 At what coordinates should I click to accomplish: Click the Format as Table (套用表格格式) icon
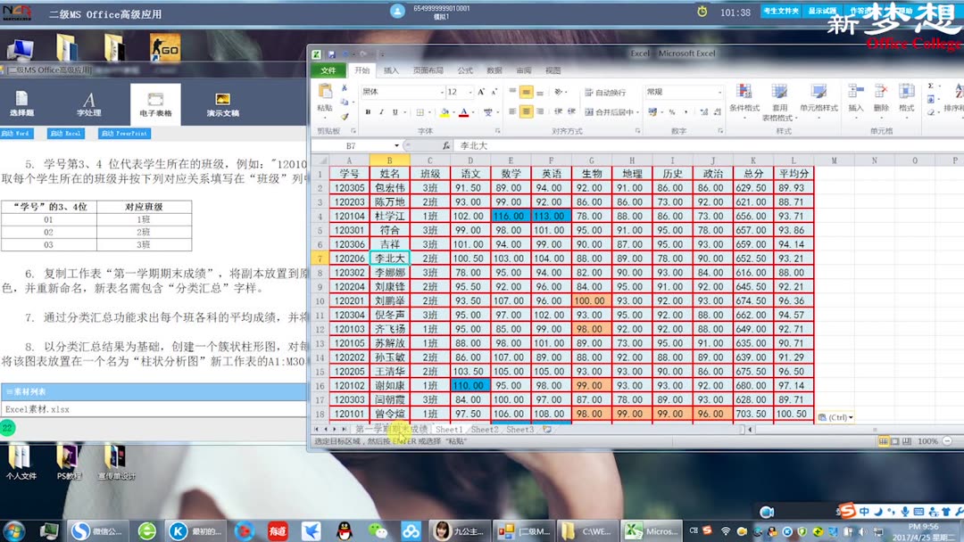780,92
